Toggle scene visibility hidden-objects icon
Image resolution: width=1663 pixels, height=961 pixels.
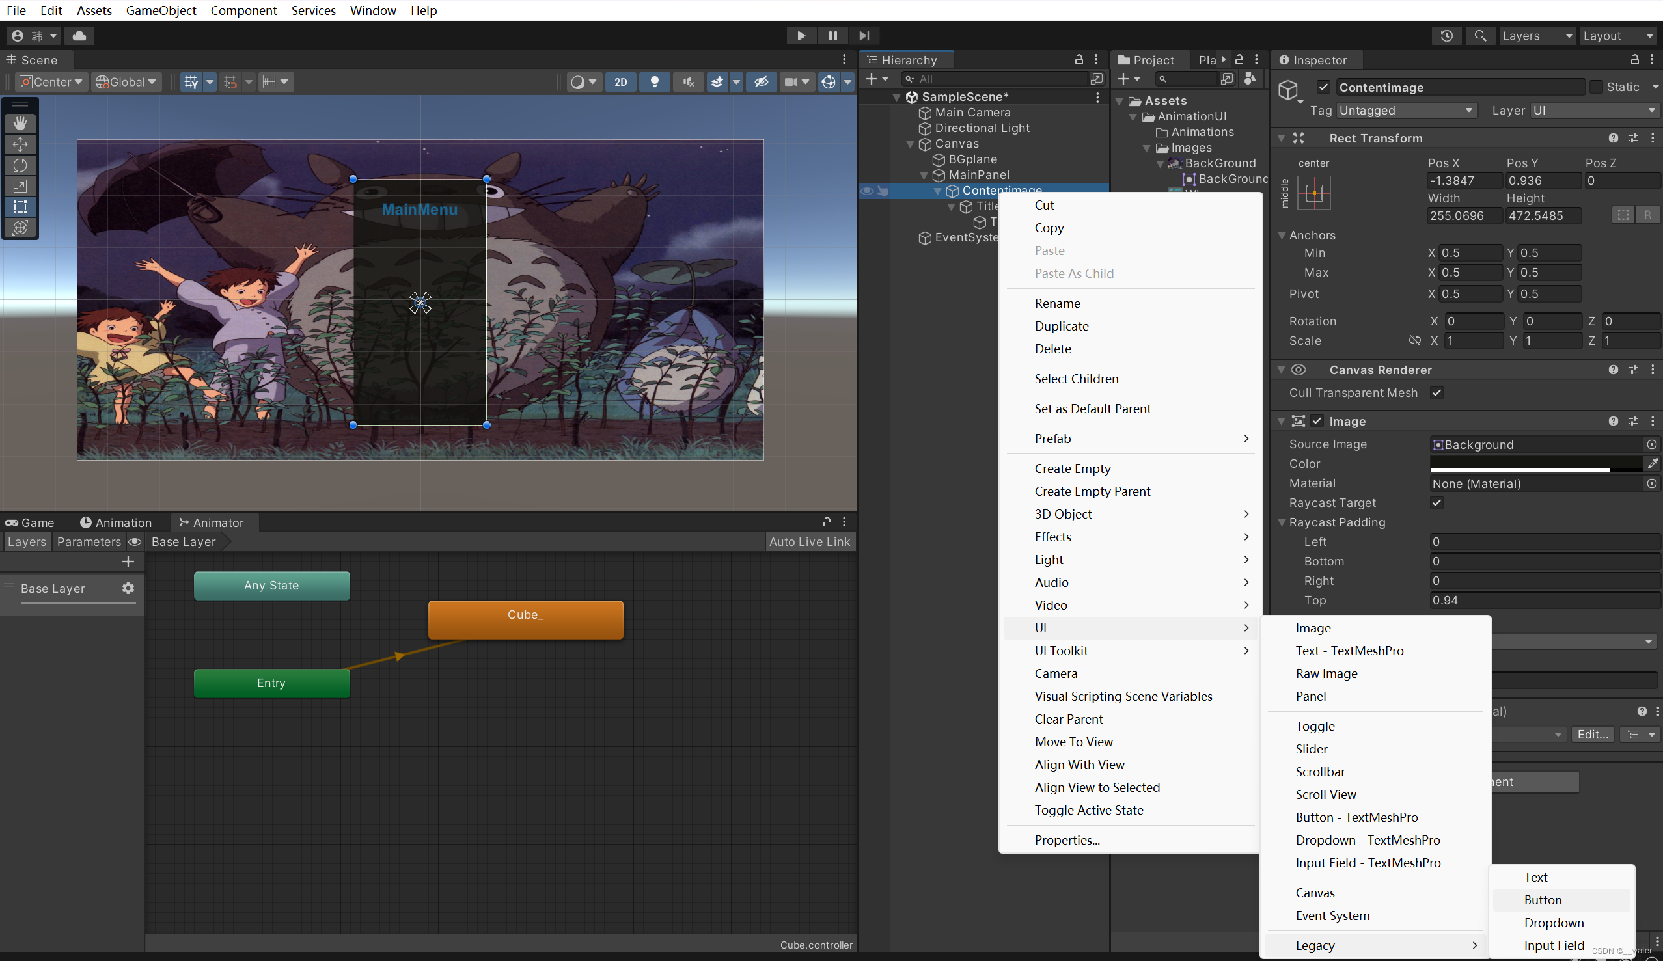click(762, 82)
